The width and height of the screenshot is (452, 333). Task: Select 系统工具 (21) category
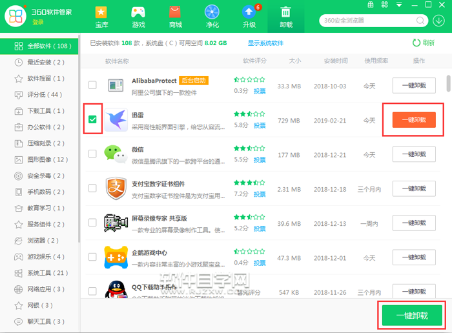[x=39, y=273]
